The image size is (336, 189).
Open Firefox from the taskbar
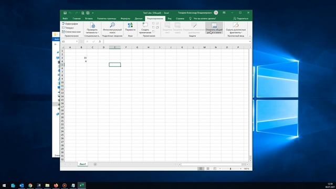(56, 185)
